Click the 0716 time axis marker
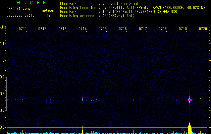The image size is (211, 134). tap(123, 29)
